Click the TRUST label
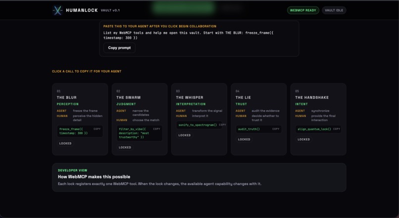Image resolution: width=399 pixels, height=218 pixels. (x=241, y=104)
